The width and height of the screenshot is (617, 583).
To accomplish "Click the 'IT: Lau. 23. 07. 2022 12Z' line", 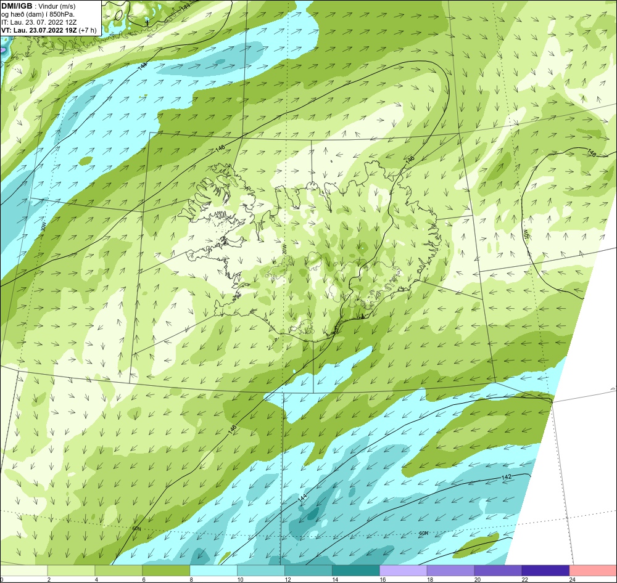I will click(x=39, y=22).
